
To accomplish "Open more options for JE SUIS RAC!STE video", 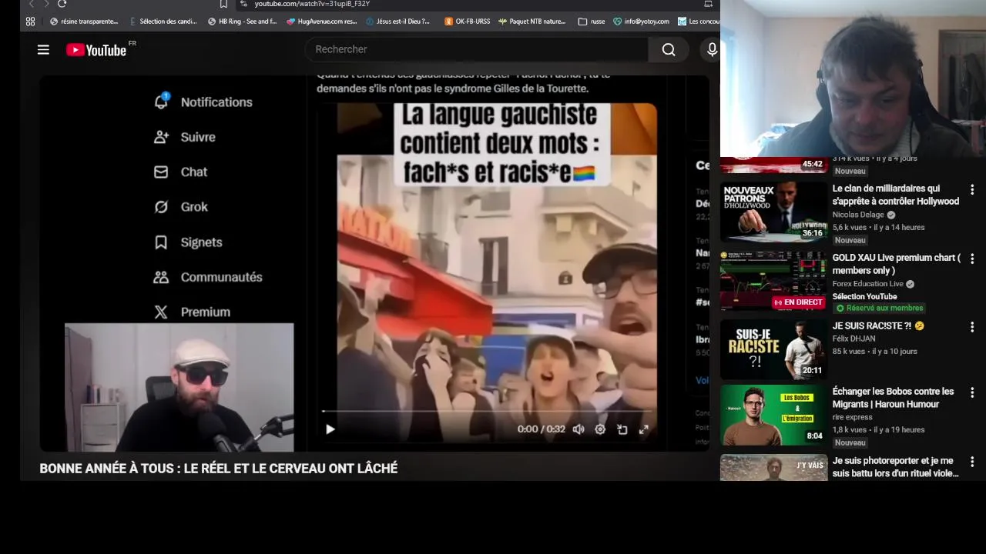I will [x=972, y=327].
